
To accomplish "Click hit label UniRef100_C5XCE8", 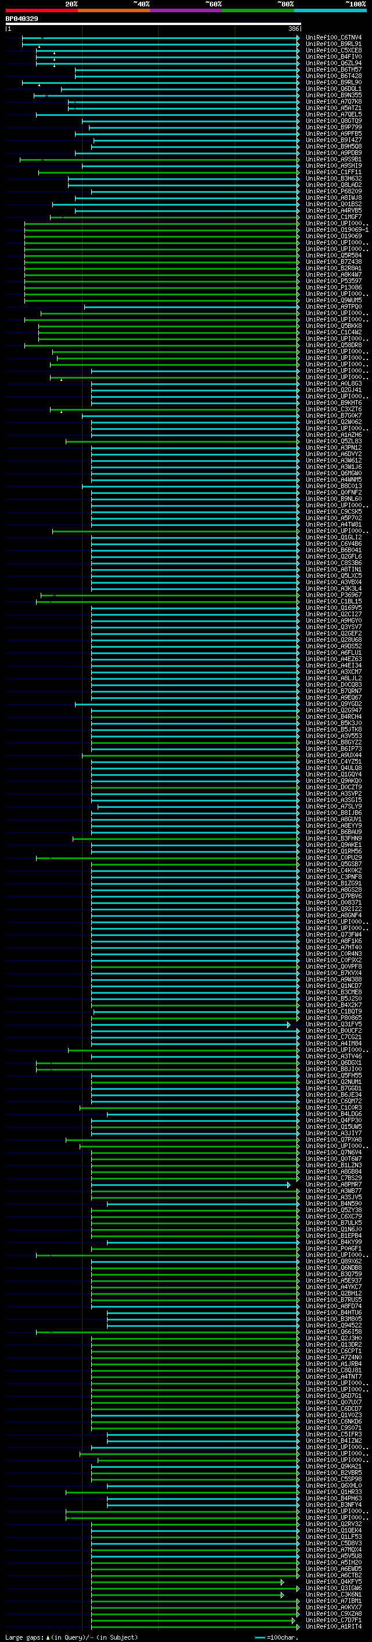I will 334,50.
